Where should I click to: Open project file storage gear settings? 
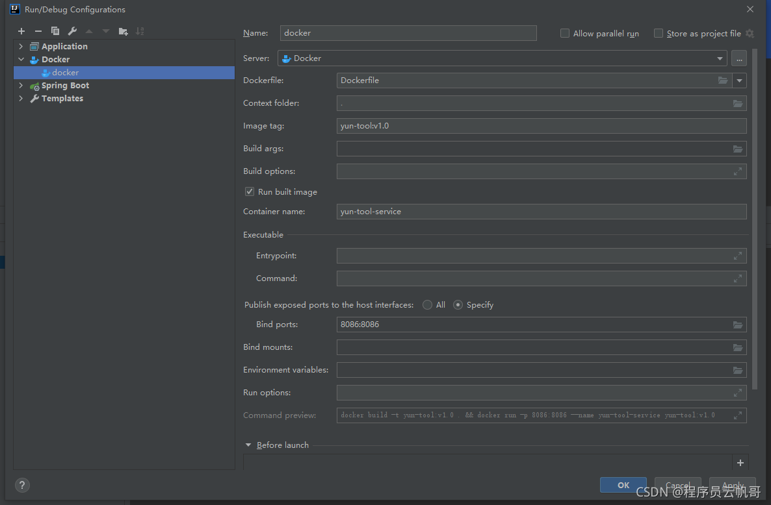tap(750, 33)
